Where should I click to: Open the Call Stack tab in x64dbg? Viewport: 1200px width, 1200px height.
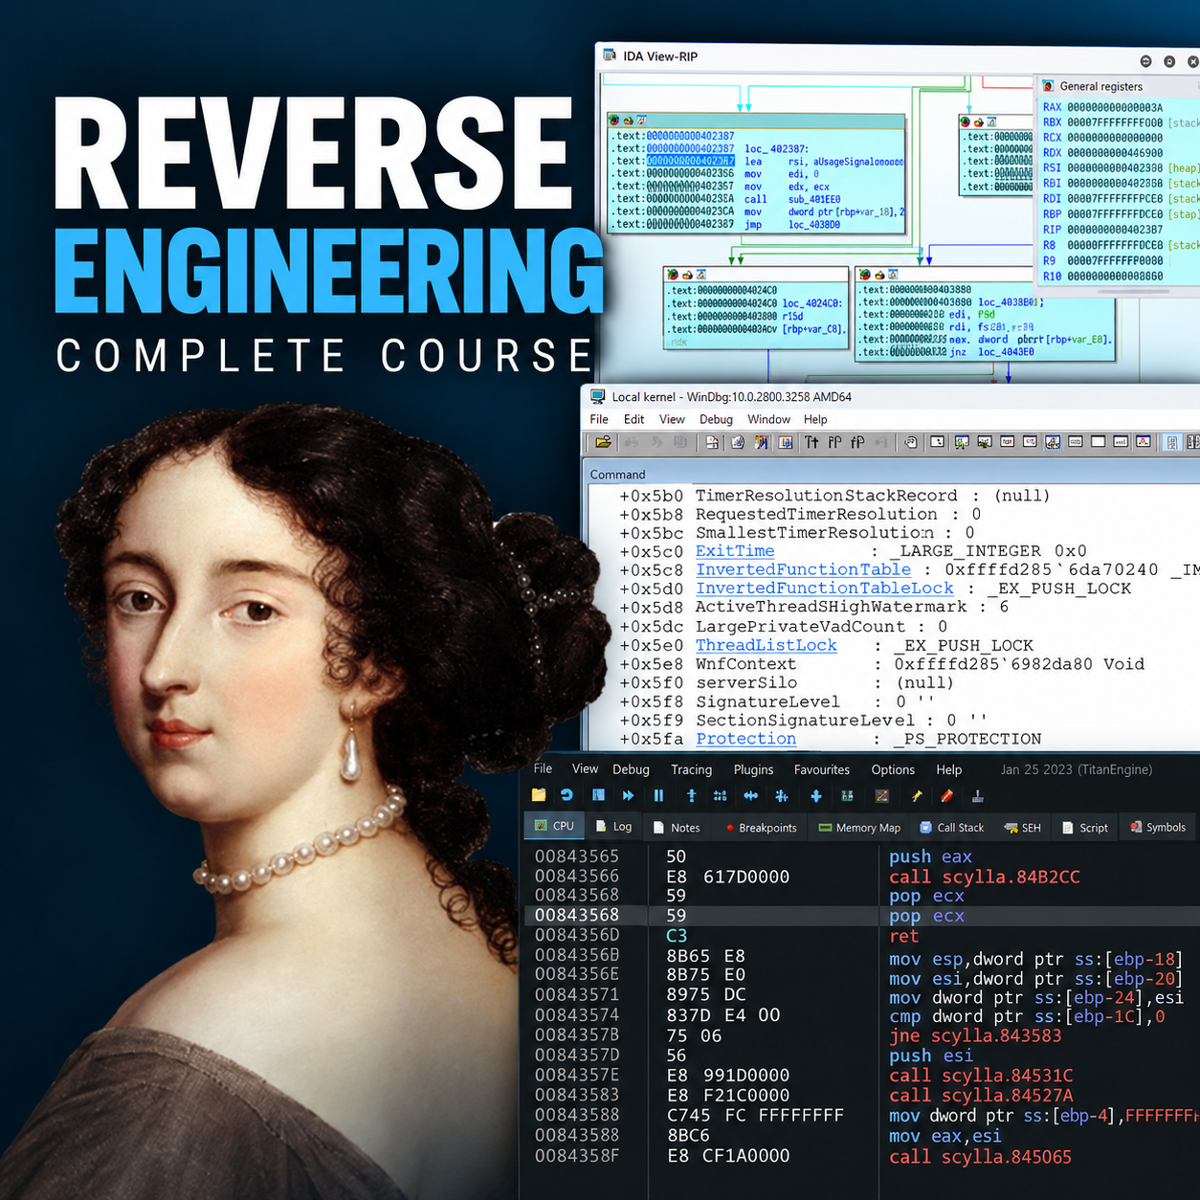[951, 827]
